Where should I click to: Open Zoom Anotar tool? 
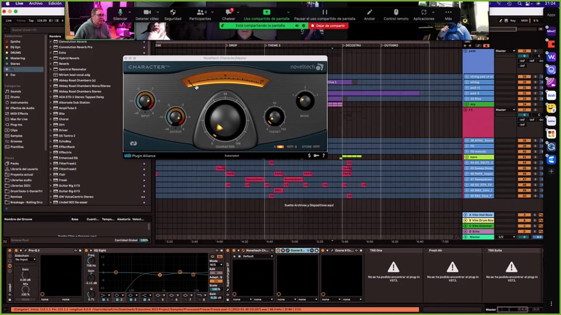[369, 15]
